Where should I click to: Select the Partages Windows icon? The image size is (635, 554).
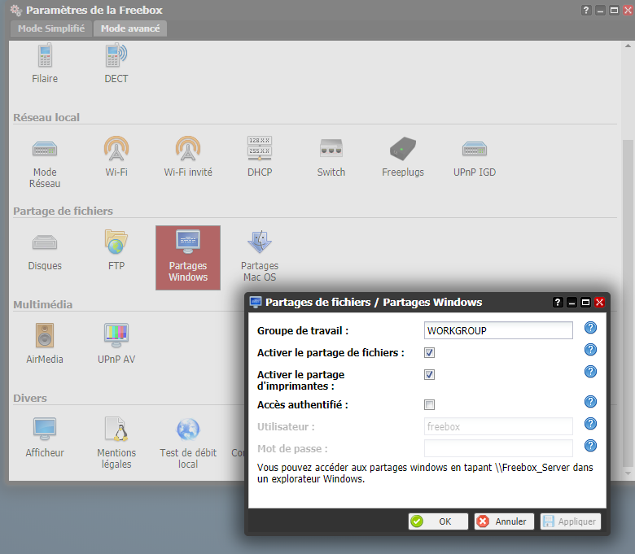click(x=188, y=258)
